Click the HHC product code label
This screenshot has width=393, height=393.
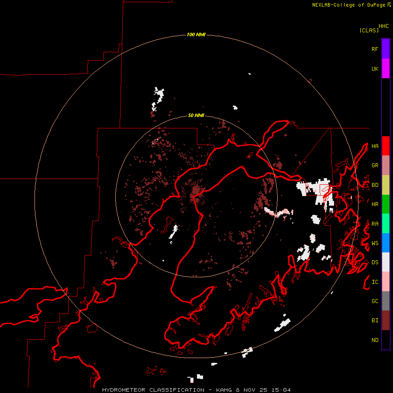[x=384, y=26]
